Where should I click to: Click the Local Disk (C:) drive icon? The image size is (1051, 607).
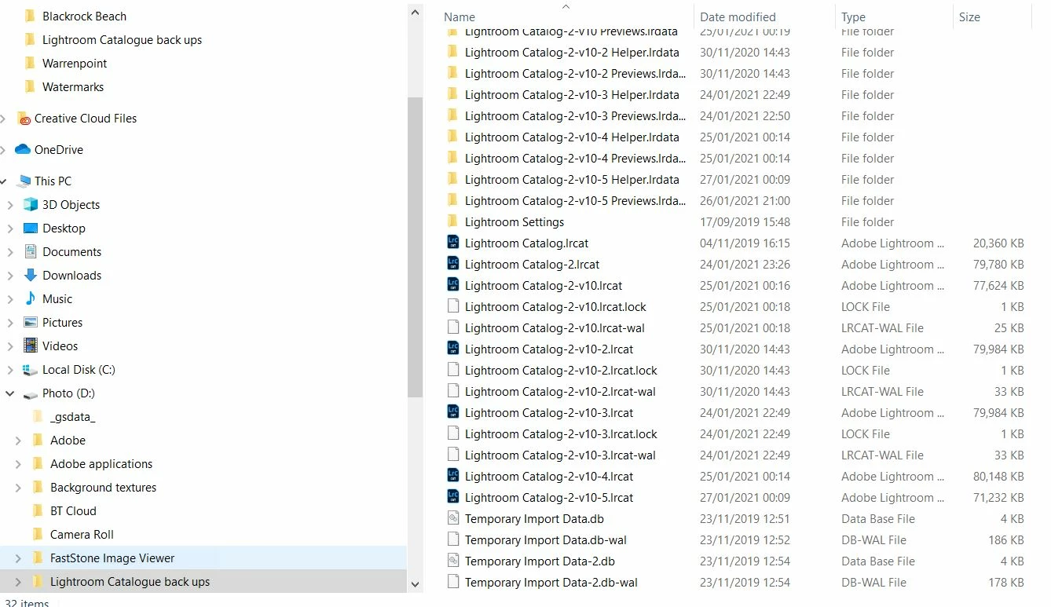click(x=31, y=369)
